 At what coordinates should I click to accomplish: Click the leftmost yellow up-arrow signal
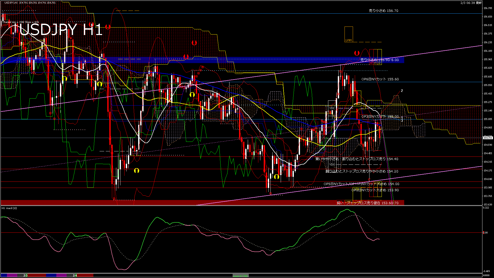pyautogui.click(x=65, y=79)
